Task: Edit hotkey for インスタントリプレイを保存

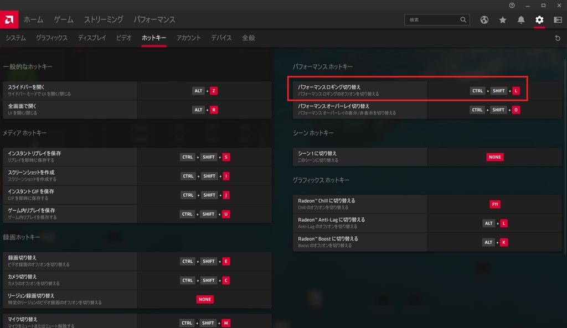Action: [205, 157]
